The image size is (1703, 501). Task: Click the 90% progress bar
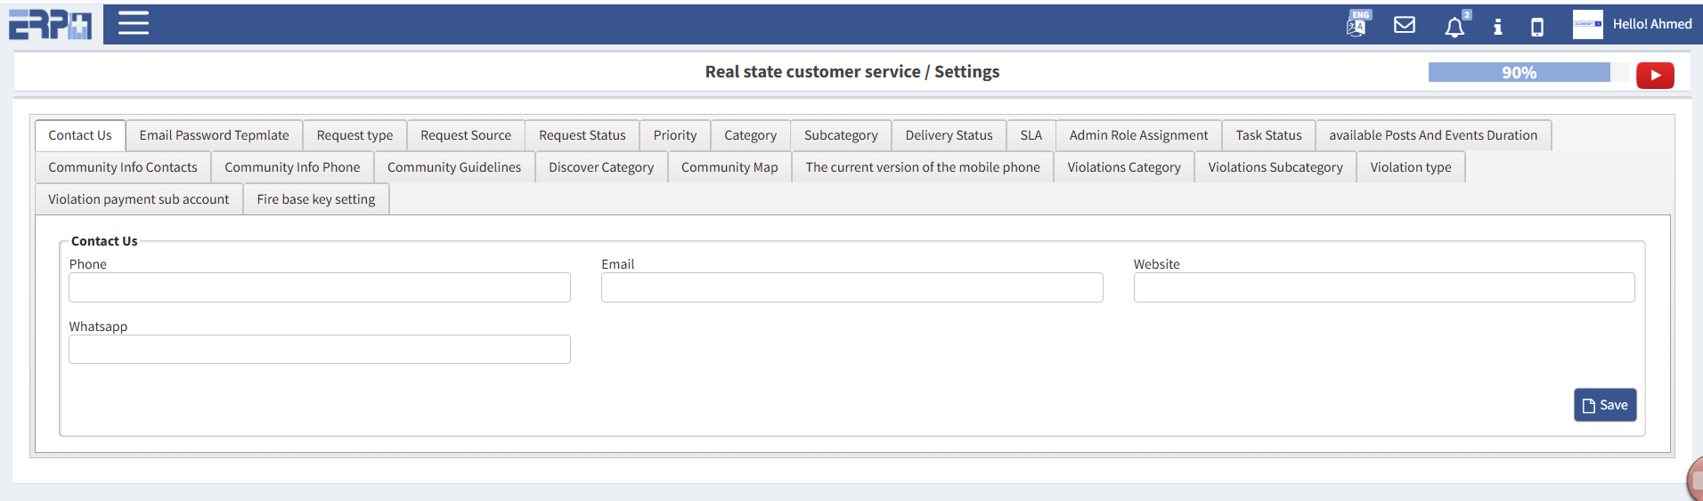click(x=1519, y=73)
